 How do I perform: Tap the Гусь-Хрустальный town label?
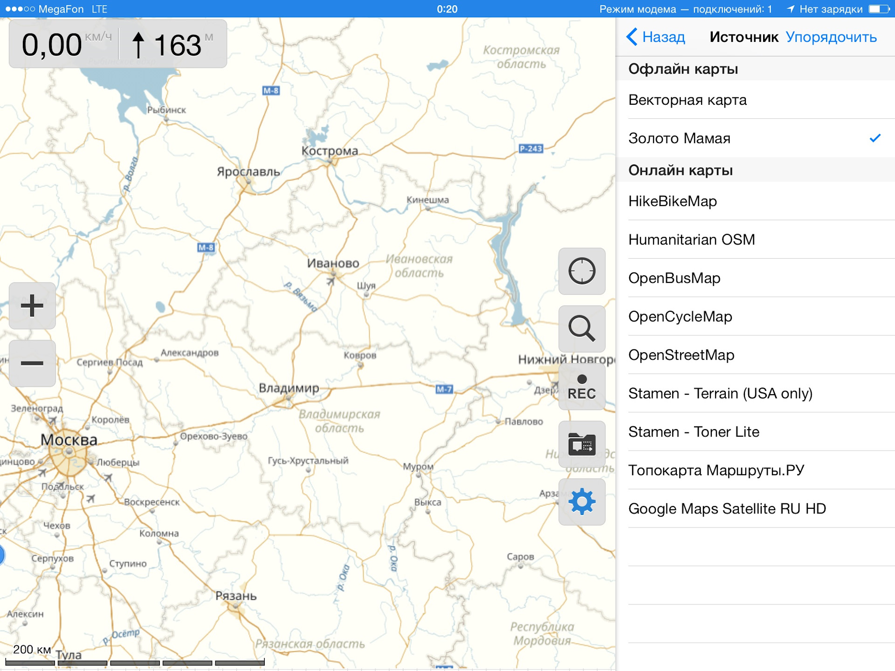point(308,460)
